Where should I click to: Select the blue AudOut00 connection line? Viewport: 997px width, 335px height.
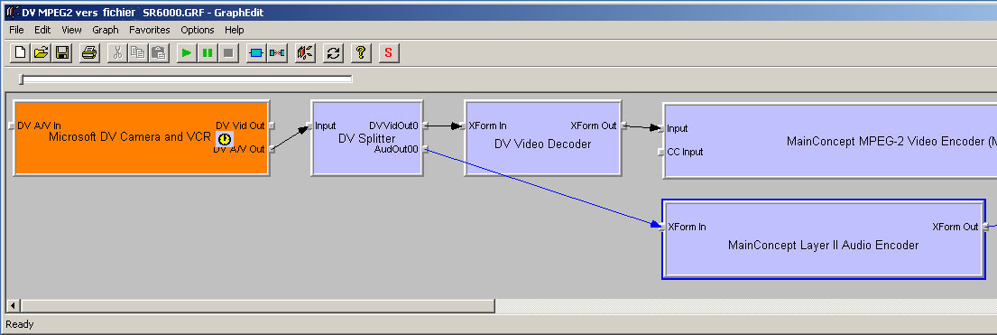(544, 188)
